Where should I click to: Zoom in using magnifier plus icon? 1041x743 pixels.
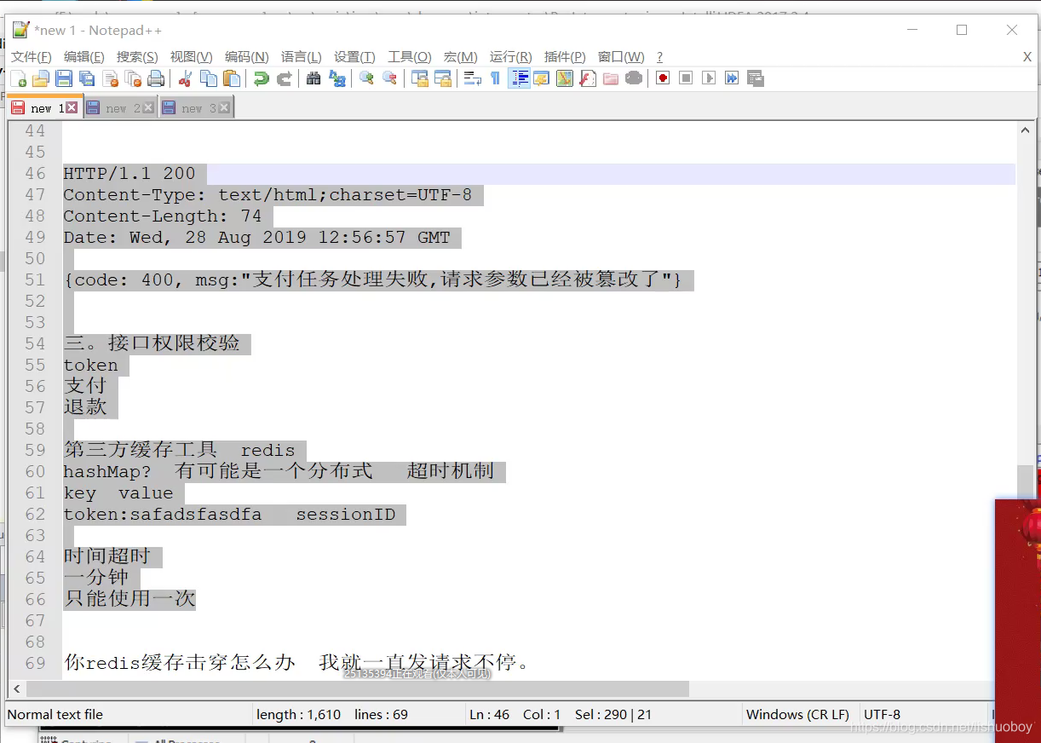point(366,78)
